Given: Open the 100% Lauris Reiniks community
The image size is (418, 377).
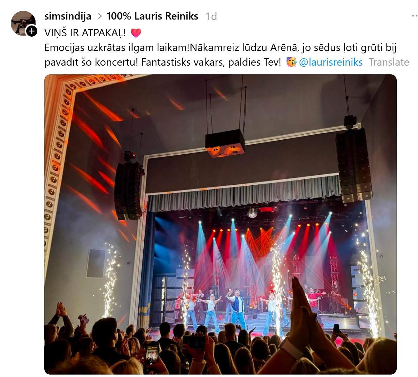Looking at the screenshot, I should (x=152, y=16).
